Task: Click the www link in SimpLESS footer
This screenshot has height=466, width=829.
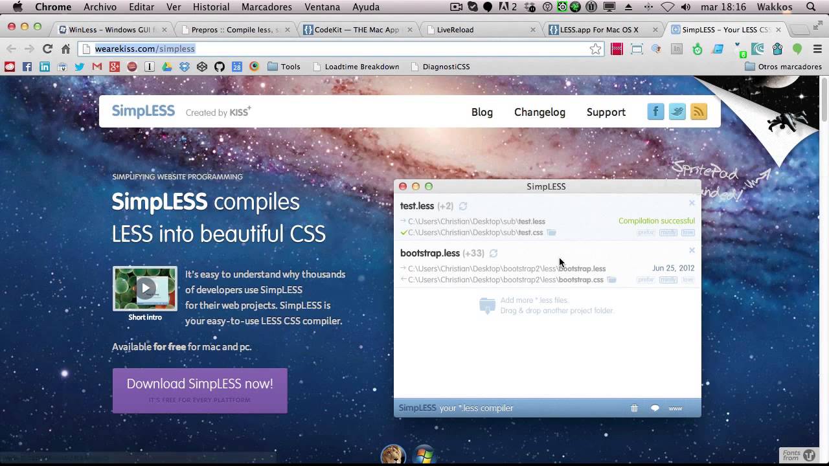Action: (x=676, y=409)
